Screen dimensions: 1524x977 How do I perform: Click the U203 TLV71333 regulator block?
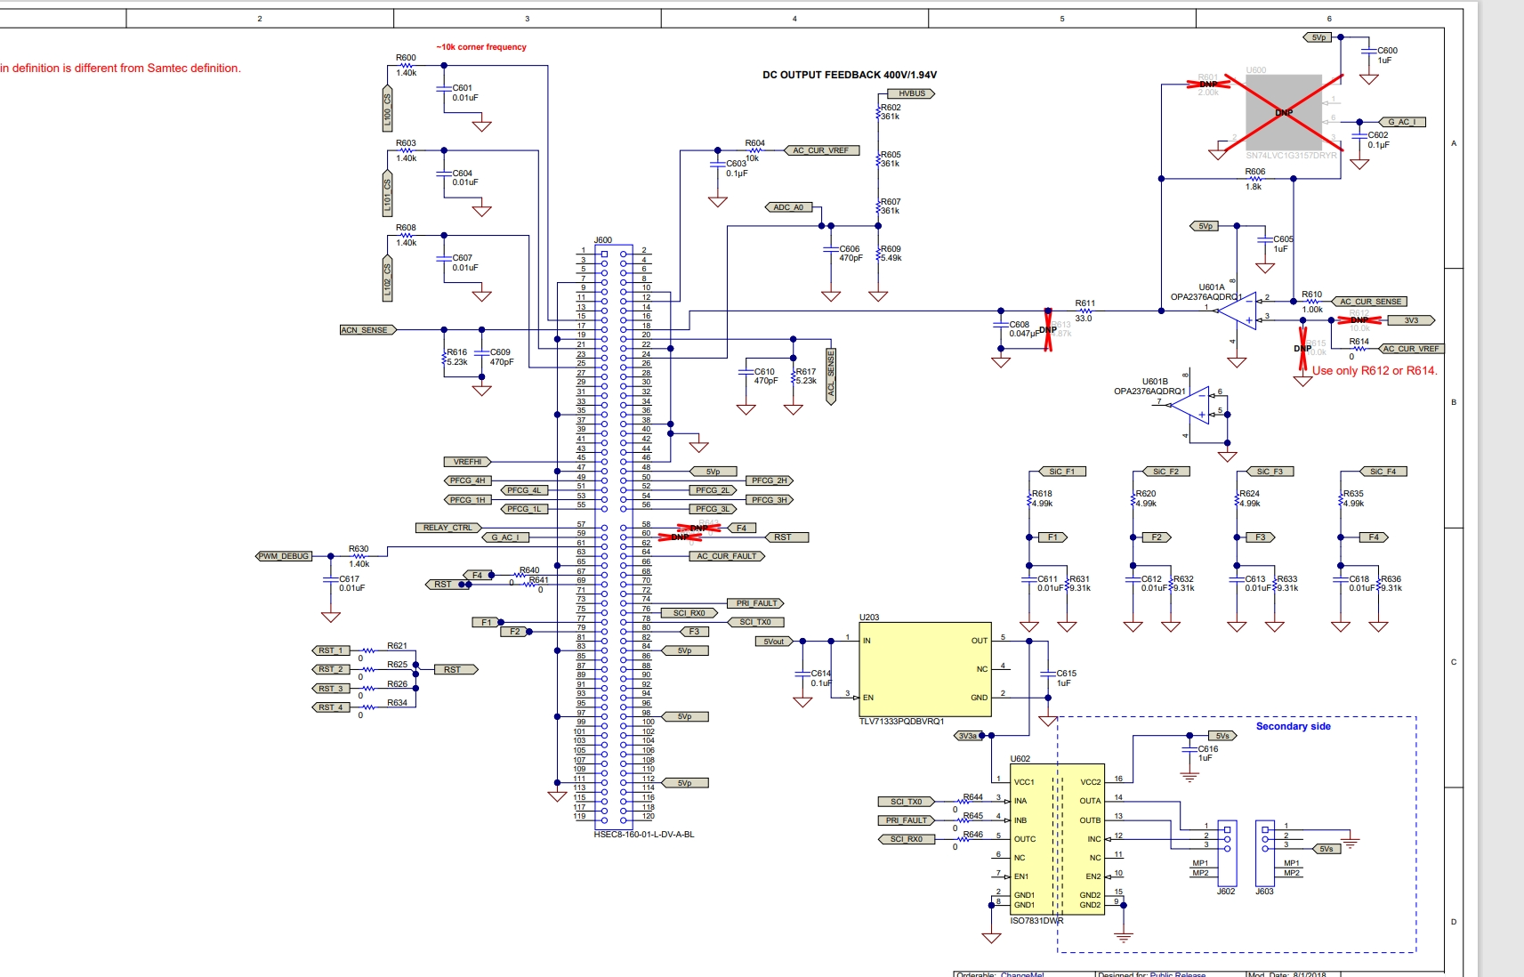click(924, 669)
